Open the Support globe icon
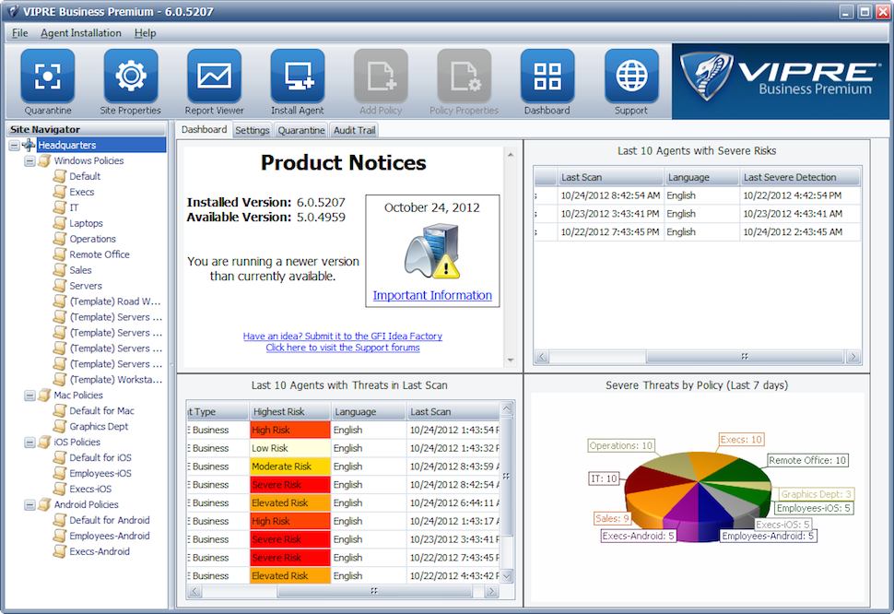 (631, 76)
